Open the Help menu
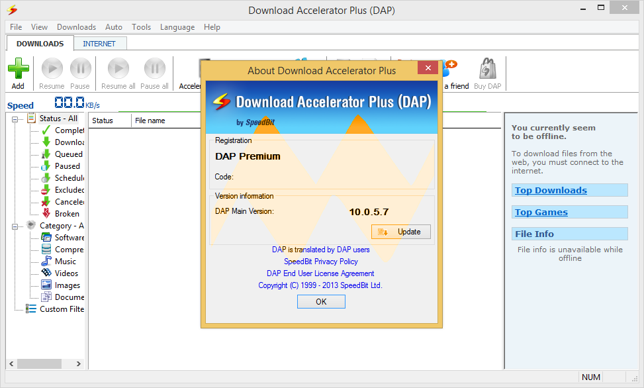 coord(212,27)
